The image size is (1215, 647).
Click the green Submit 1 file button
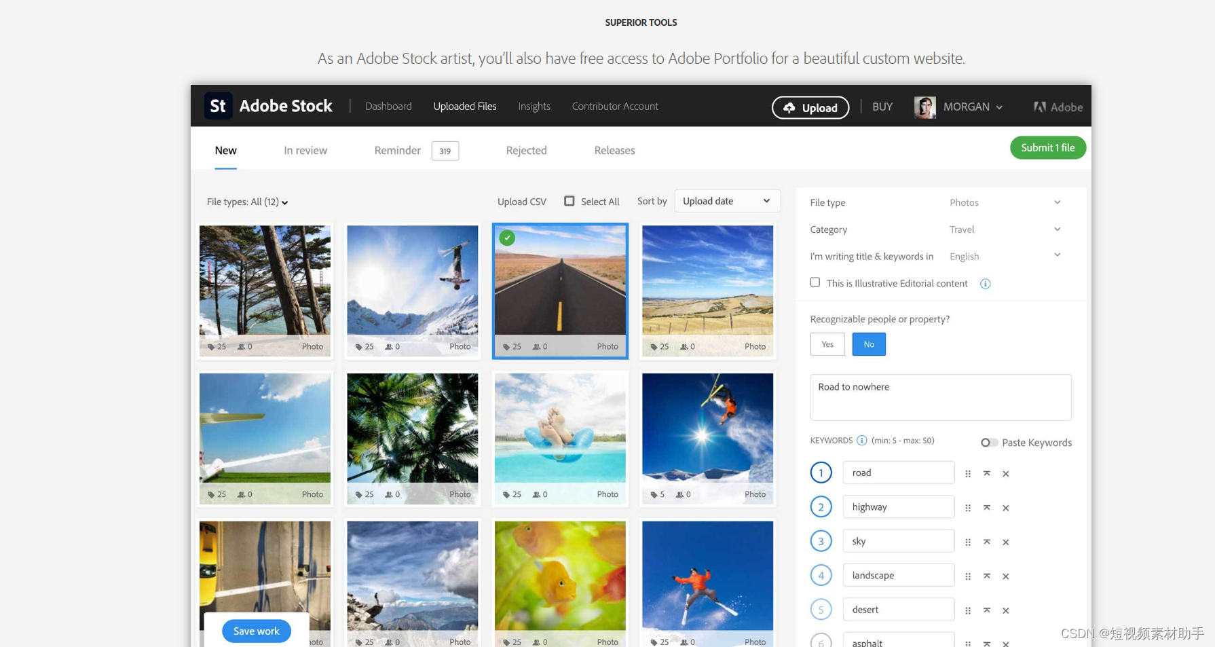coord(1047,147)
